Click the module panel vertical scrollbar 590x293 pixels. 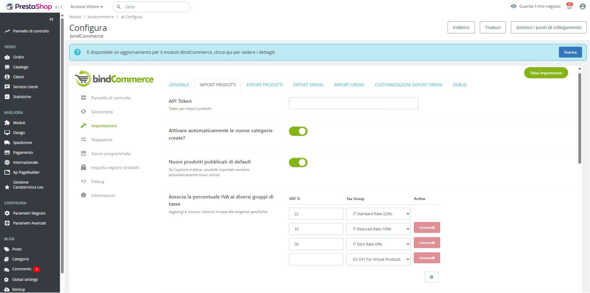coord(580,117)
